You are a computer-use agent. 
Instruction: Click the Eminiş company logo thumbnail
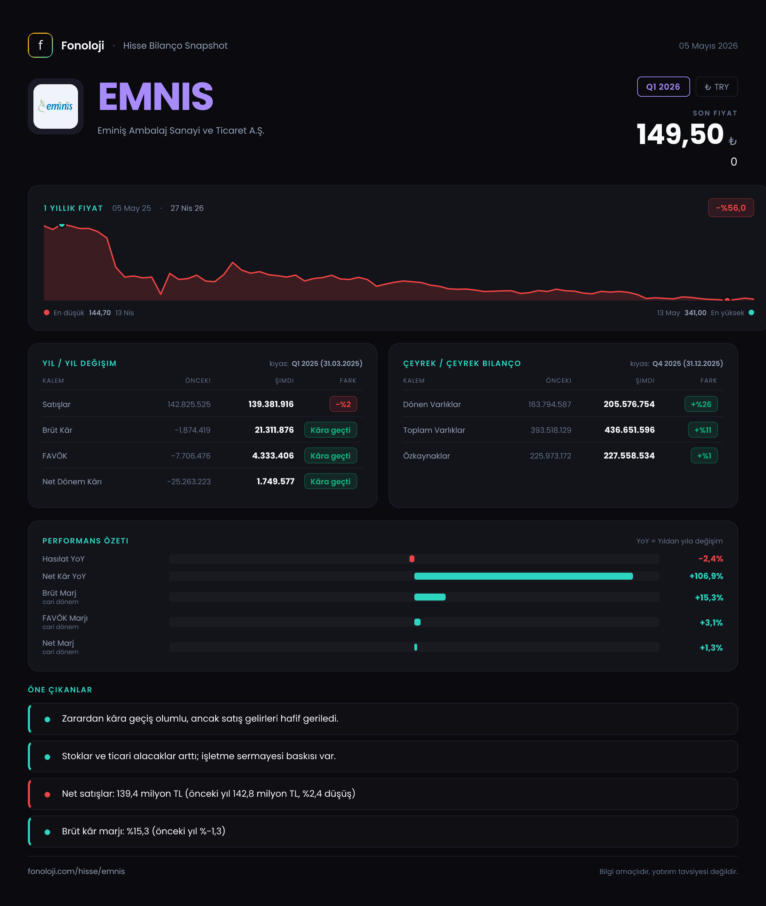click(56, 106)
